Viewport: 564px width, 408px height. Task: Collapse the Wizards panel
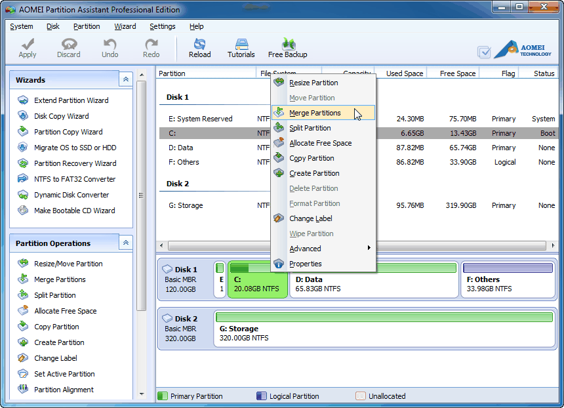coord(125,79)
